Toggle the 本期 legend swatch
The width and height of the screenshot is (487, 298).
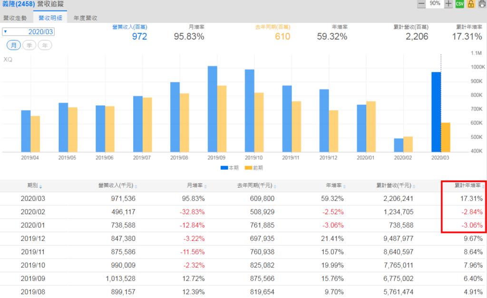[x=224, y=168]
